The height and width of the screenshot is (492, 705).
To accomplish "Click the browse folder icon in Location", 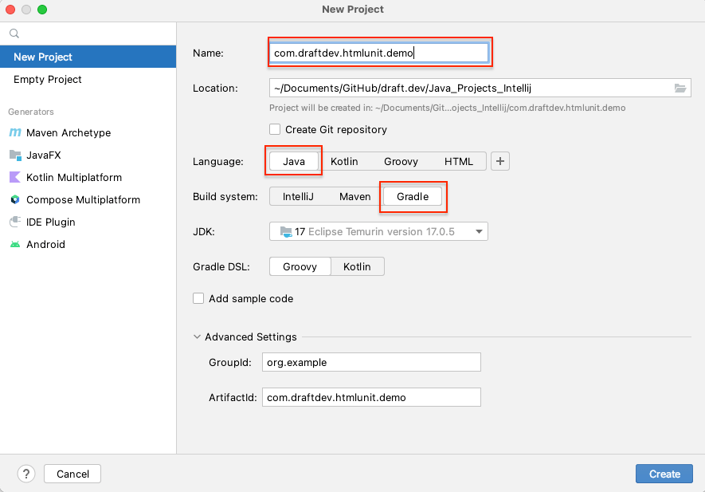I will click(x=680, y=89).
